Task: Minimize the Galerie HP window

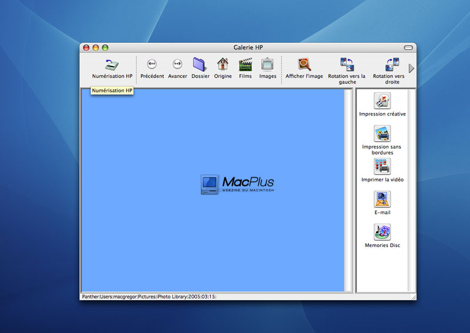Action: [x=96, y=48]
